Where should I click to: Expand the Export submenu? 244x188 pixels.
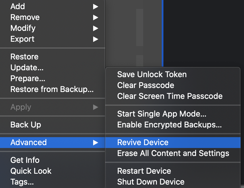click(x=22, y=39)
